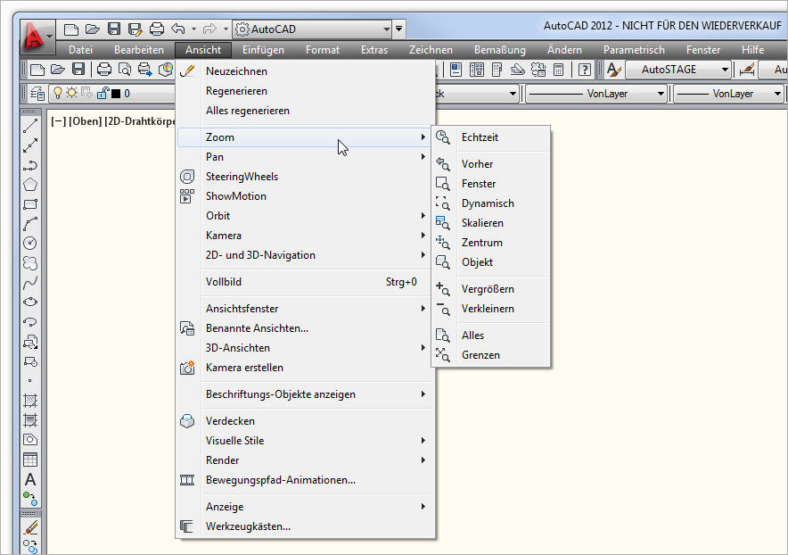Select the Spline curve tool

(x=30, y=282)
